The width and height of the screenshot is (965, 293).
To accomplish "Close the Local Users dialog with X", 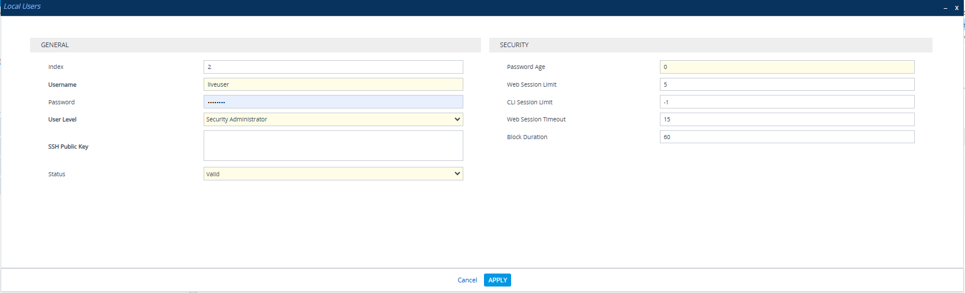I will tap(956, 8).
